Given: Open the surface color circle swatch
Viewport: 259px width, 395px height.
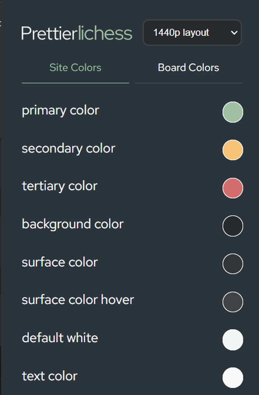Looking at the screenshot, I should pos(233,264).
